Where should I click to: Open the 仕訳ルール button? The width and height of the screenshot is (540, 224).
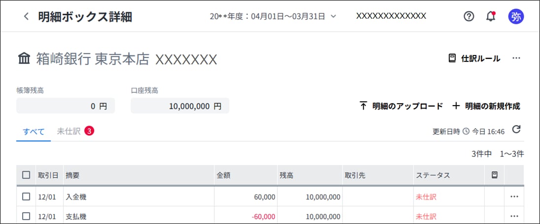pos(474,58)
